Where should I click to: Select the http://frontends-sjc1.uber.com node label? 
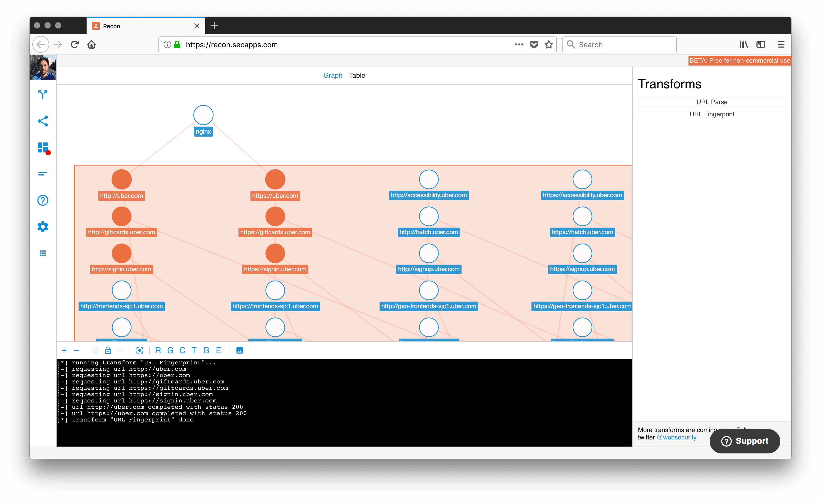point(122,306)
